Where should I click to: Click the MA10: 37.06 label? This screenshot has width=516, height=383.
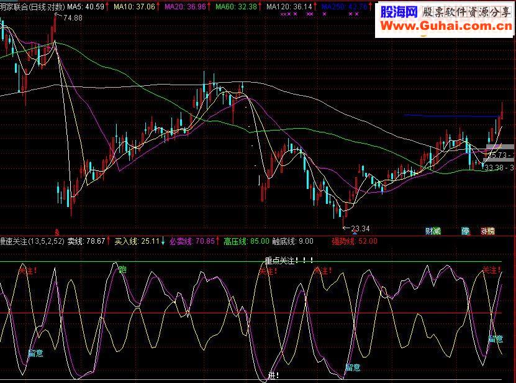[x=134, y=7]
